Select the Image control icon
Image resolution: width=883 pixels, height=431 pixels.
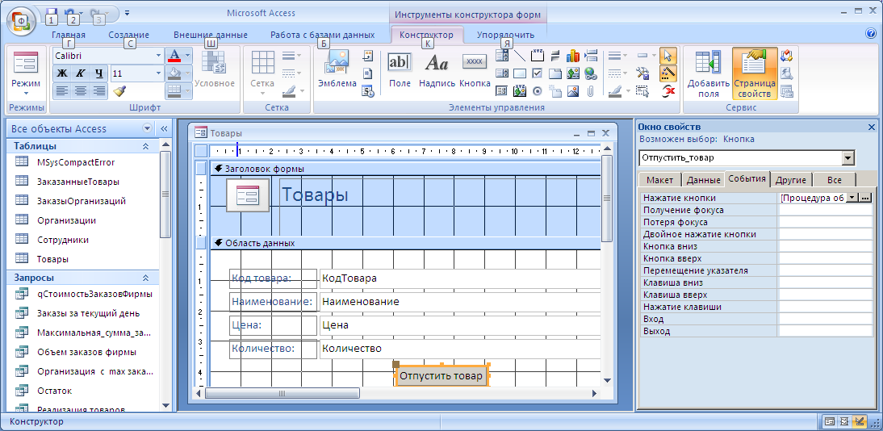(573, 90)
